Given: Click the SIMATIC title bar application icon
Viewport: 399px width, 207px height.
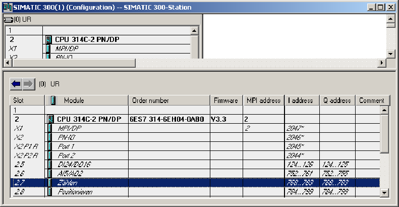Looking at the screenshot, I should (8, 7).
